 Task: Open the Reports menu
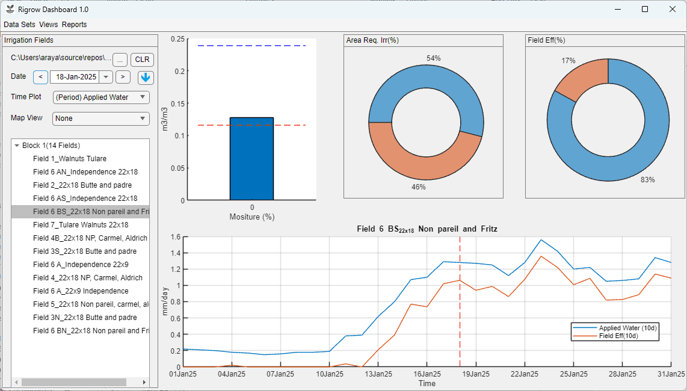pos(74,25)
